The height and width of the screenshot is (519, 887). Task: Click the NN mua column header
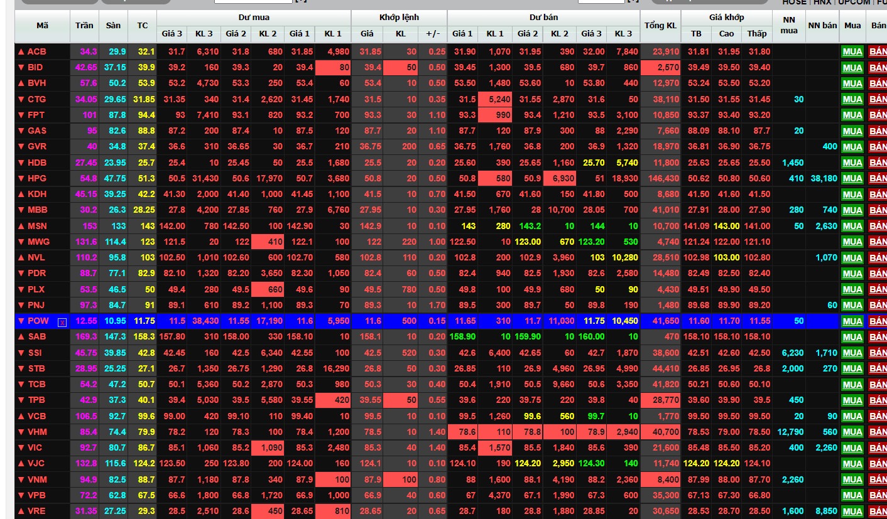[789, 26]
